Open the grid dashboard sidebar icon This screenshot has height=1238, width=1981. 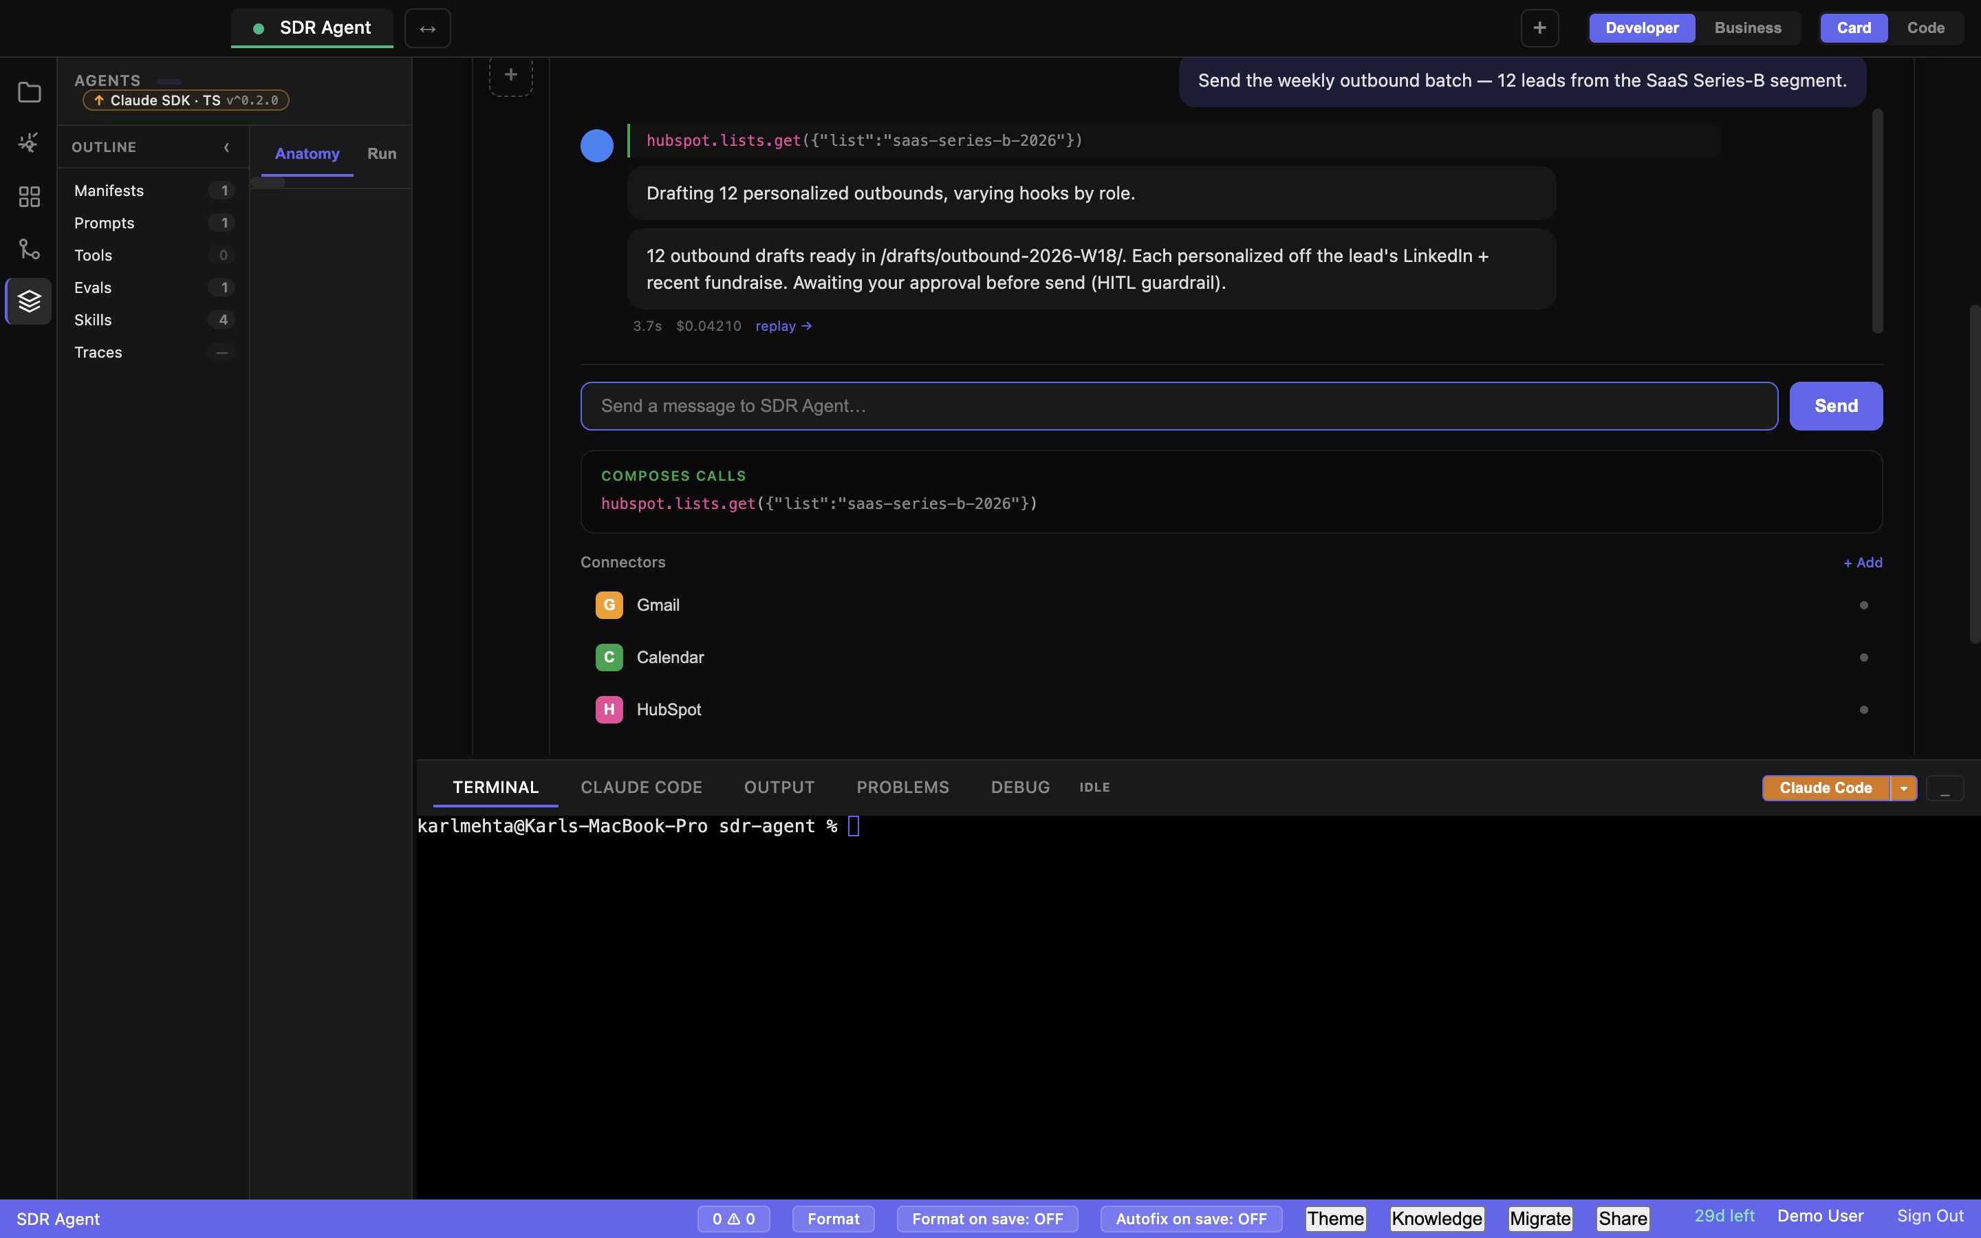[x=29, y=197]
